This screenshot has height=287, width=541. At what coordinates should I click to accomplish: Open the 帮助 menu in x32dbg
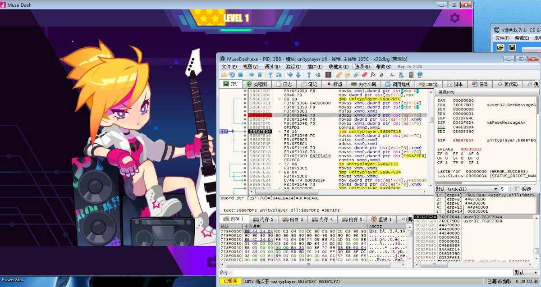point(384,67)
